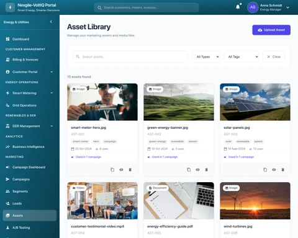Click the wind-turbines.jpg file name

[238, 226]
